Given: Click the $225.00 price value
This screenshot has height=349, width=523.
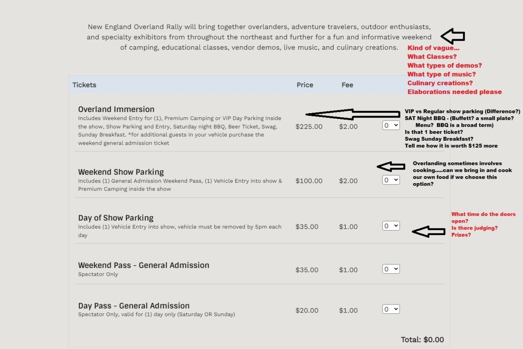Looking at the screenshot, I should [x=309, y=127].
